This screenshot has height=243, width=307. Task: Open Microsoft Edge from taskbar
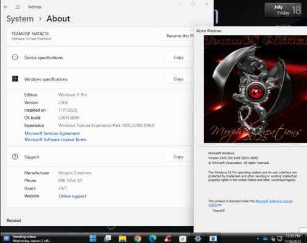click(153, 238)
